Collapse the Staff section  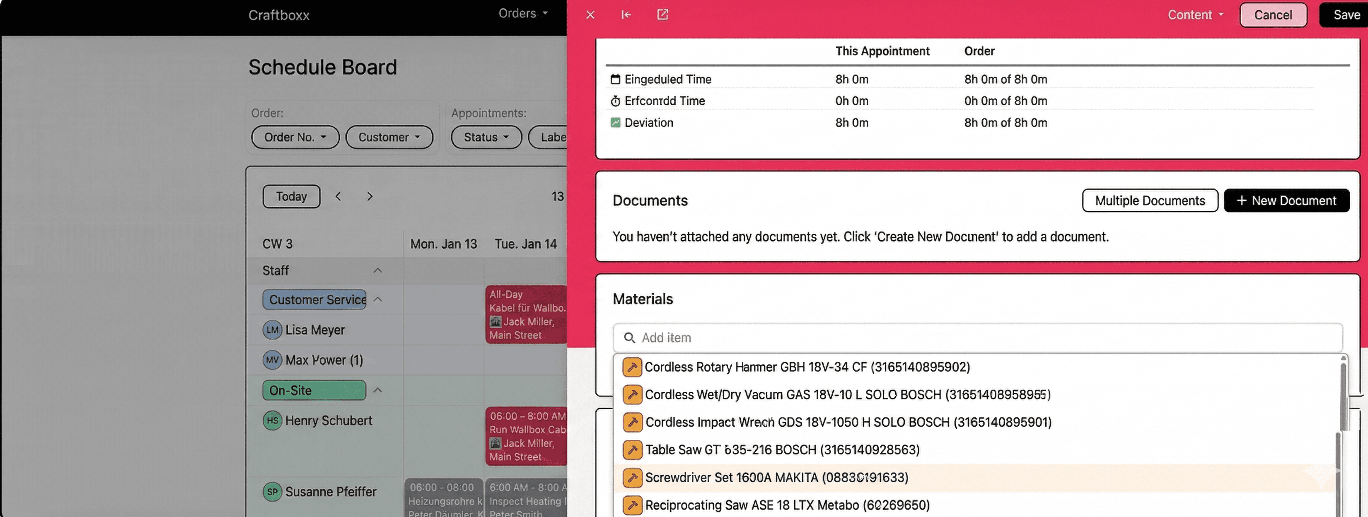click(377, 271)
